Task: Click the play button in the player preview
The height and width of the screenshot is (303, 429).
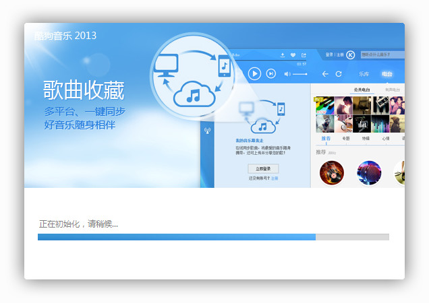Action: 254,73
